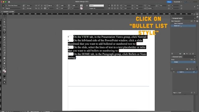Toggle Strikethrough formatting
The image size is (199, 112).
point(42,8)
